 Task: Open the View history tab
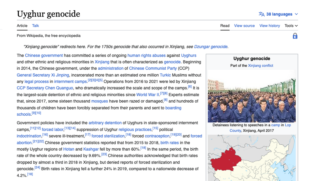click(x=270, y=26)
